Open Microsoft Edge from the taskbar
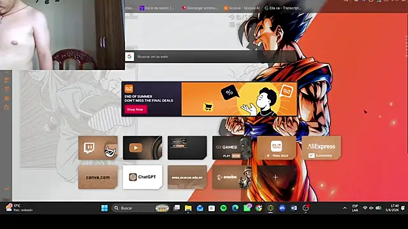Screen dimensions: 408x229 (235, 208)
